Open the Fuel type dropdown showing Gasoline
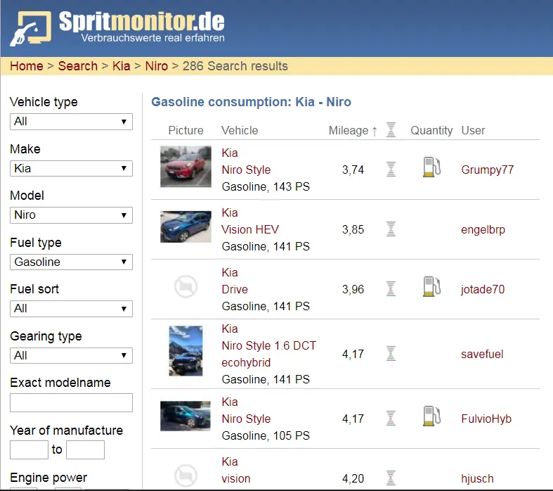 click(71, 262)
